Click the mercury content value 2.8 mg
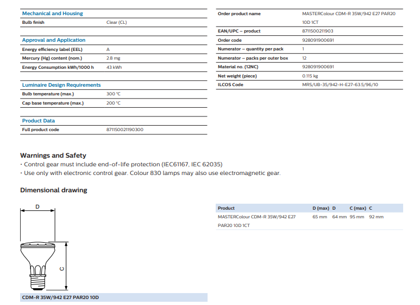The width and height of the screenshot is (420, 305). click(x=113, y=58)
